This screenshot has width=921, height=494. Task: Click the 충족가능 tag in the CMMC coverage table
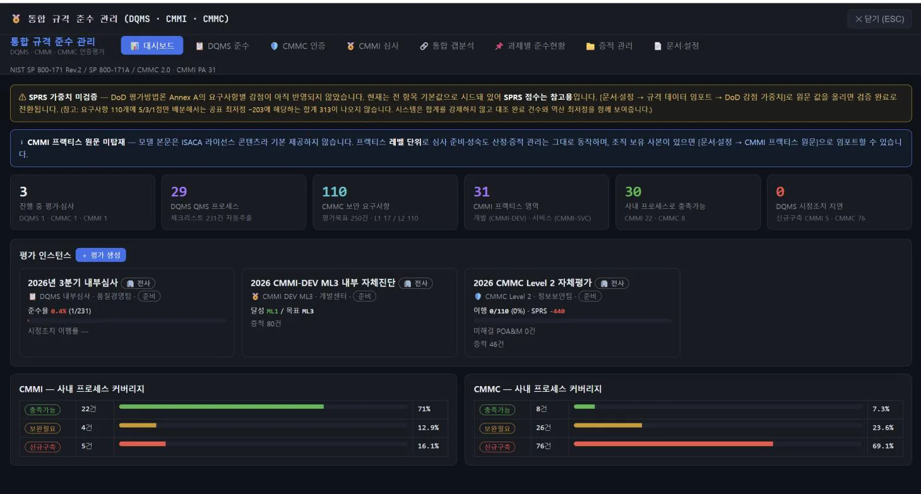497,409
